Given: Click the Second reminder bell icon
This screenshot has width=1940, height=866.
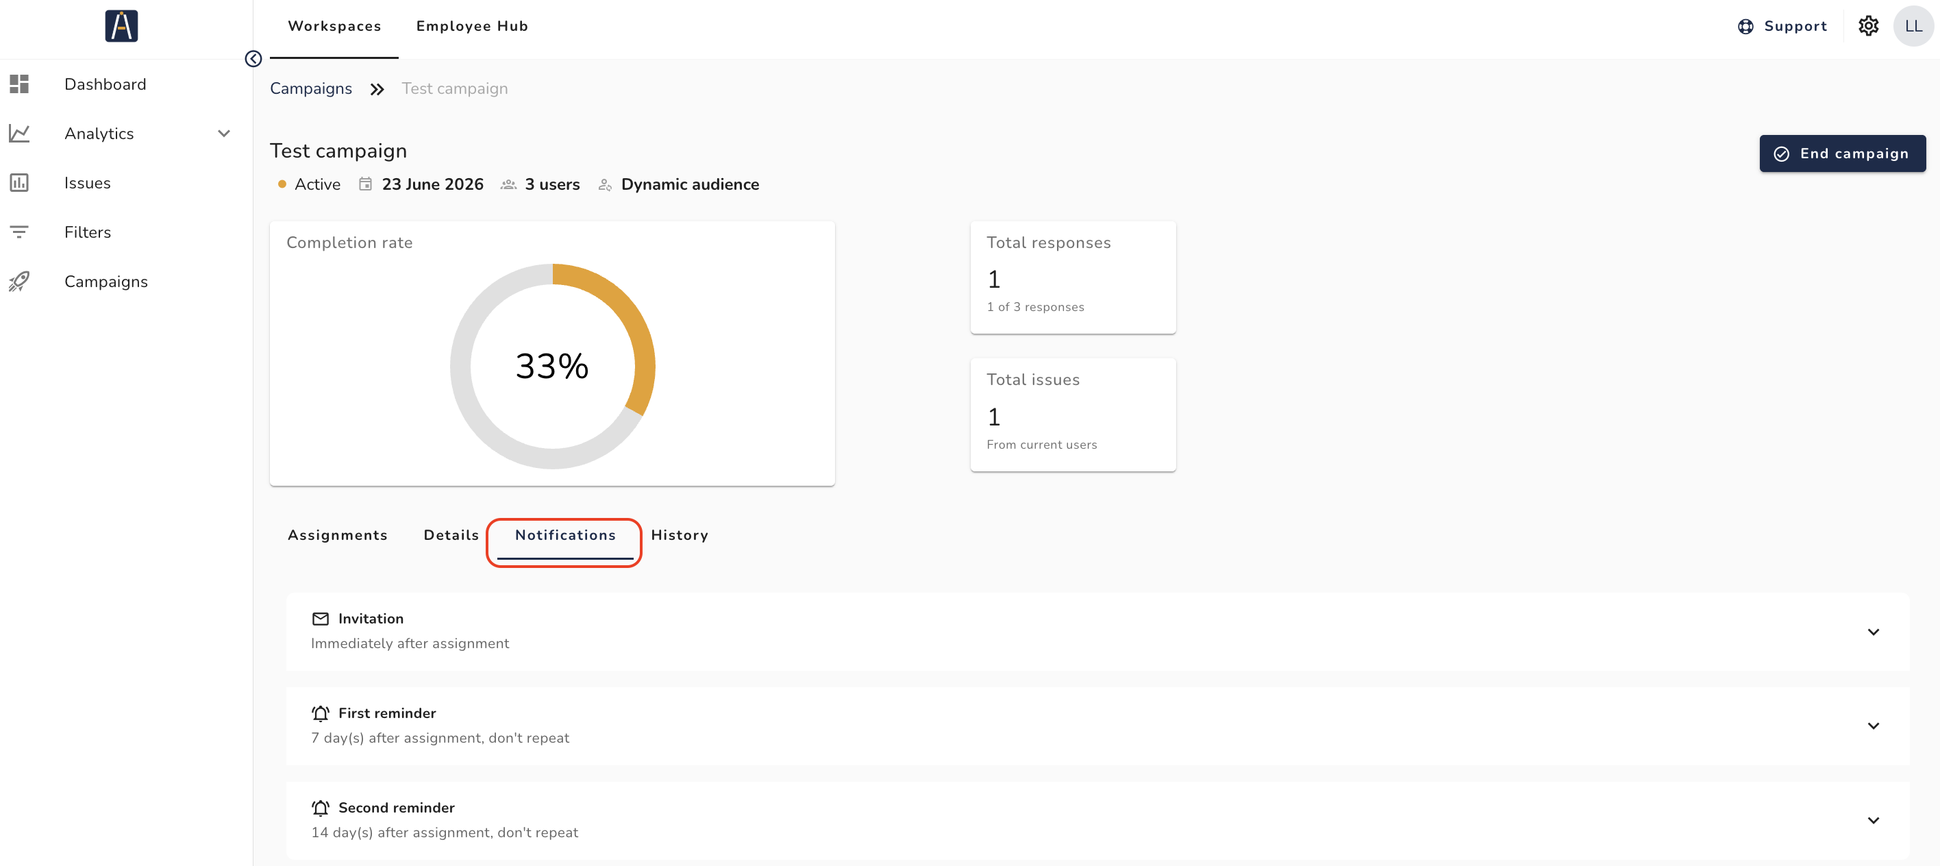Looking at the screenshot, I should pyautogui.click(x=320, y=807).
